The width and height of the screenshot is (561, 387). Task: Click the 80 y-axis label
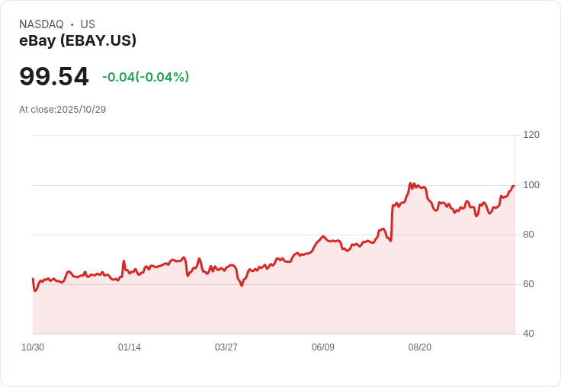coord(528,235)
